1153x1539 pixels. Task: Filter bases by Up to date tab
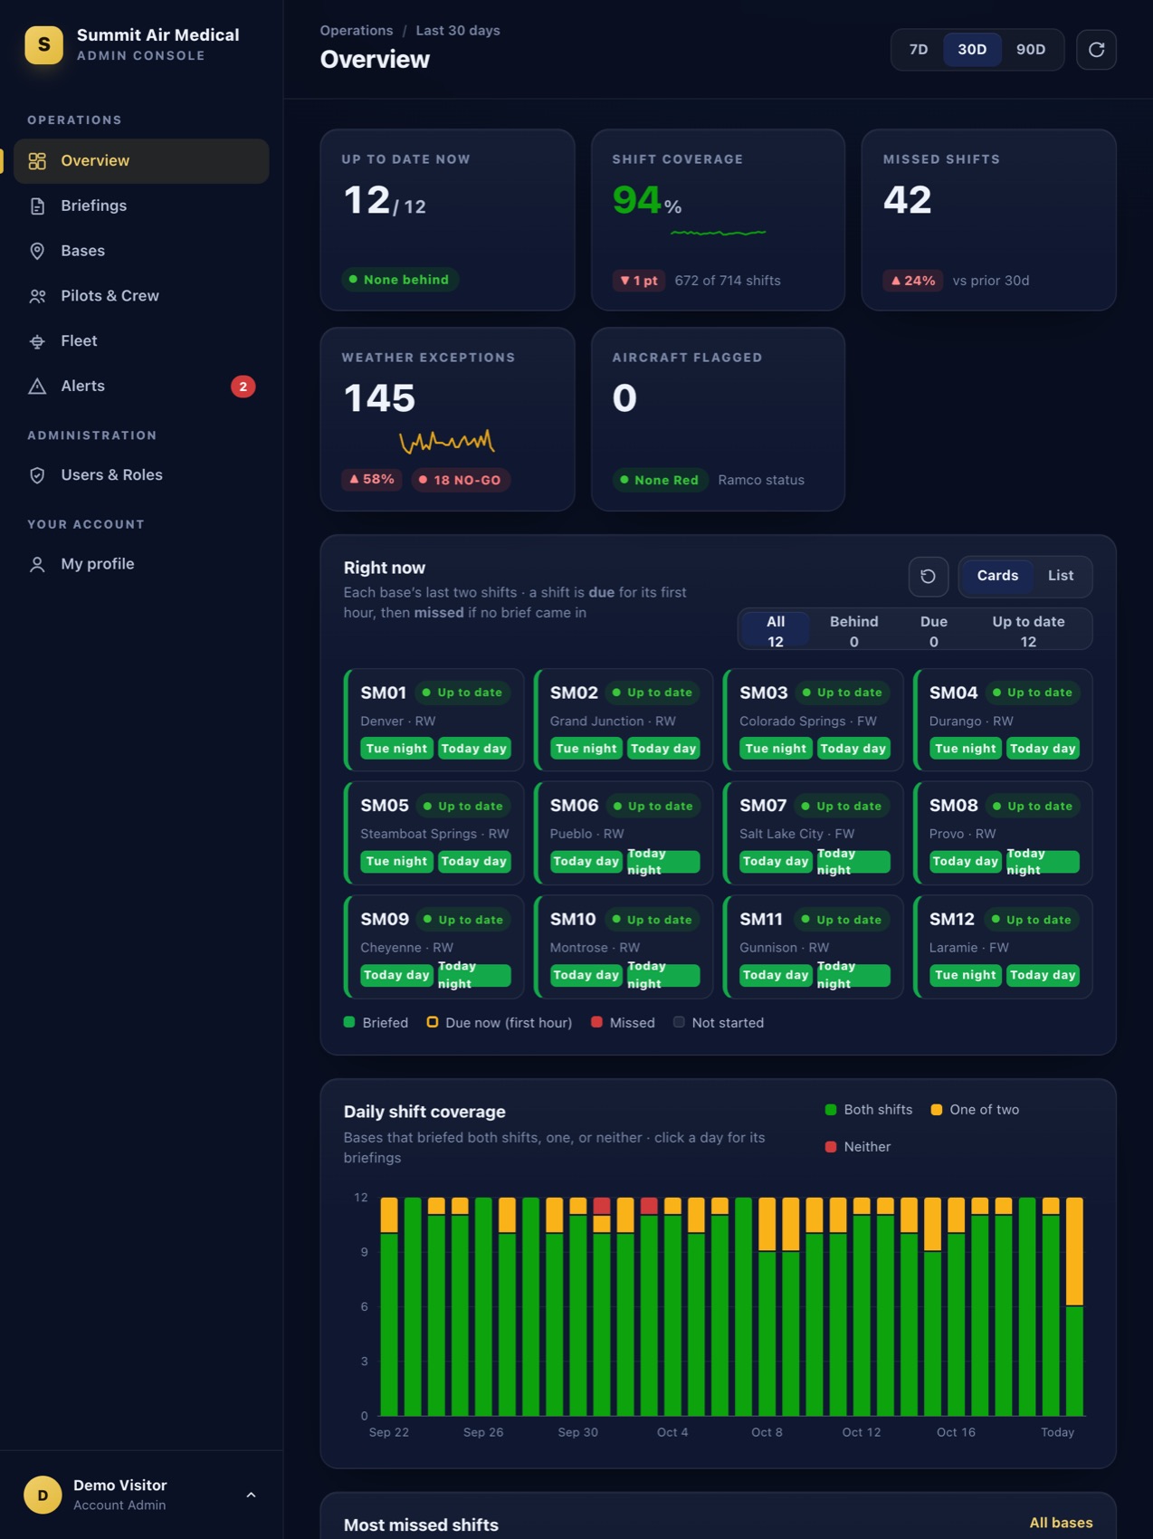1028,631
